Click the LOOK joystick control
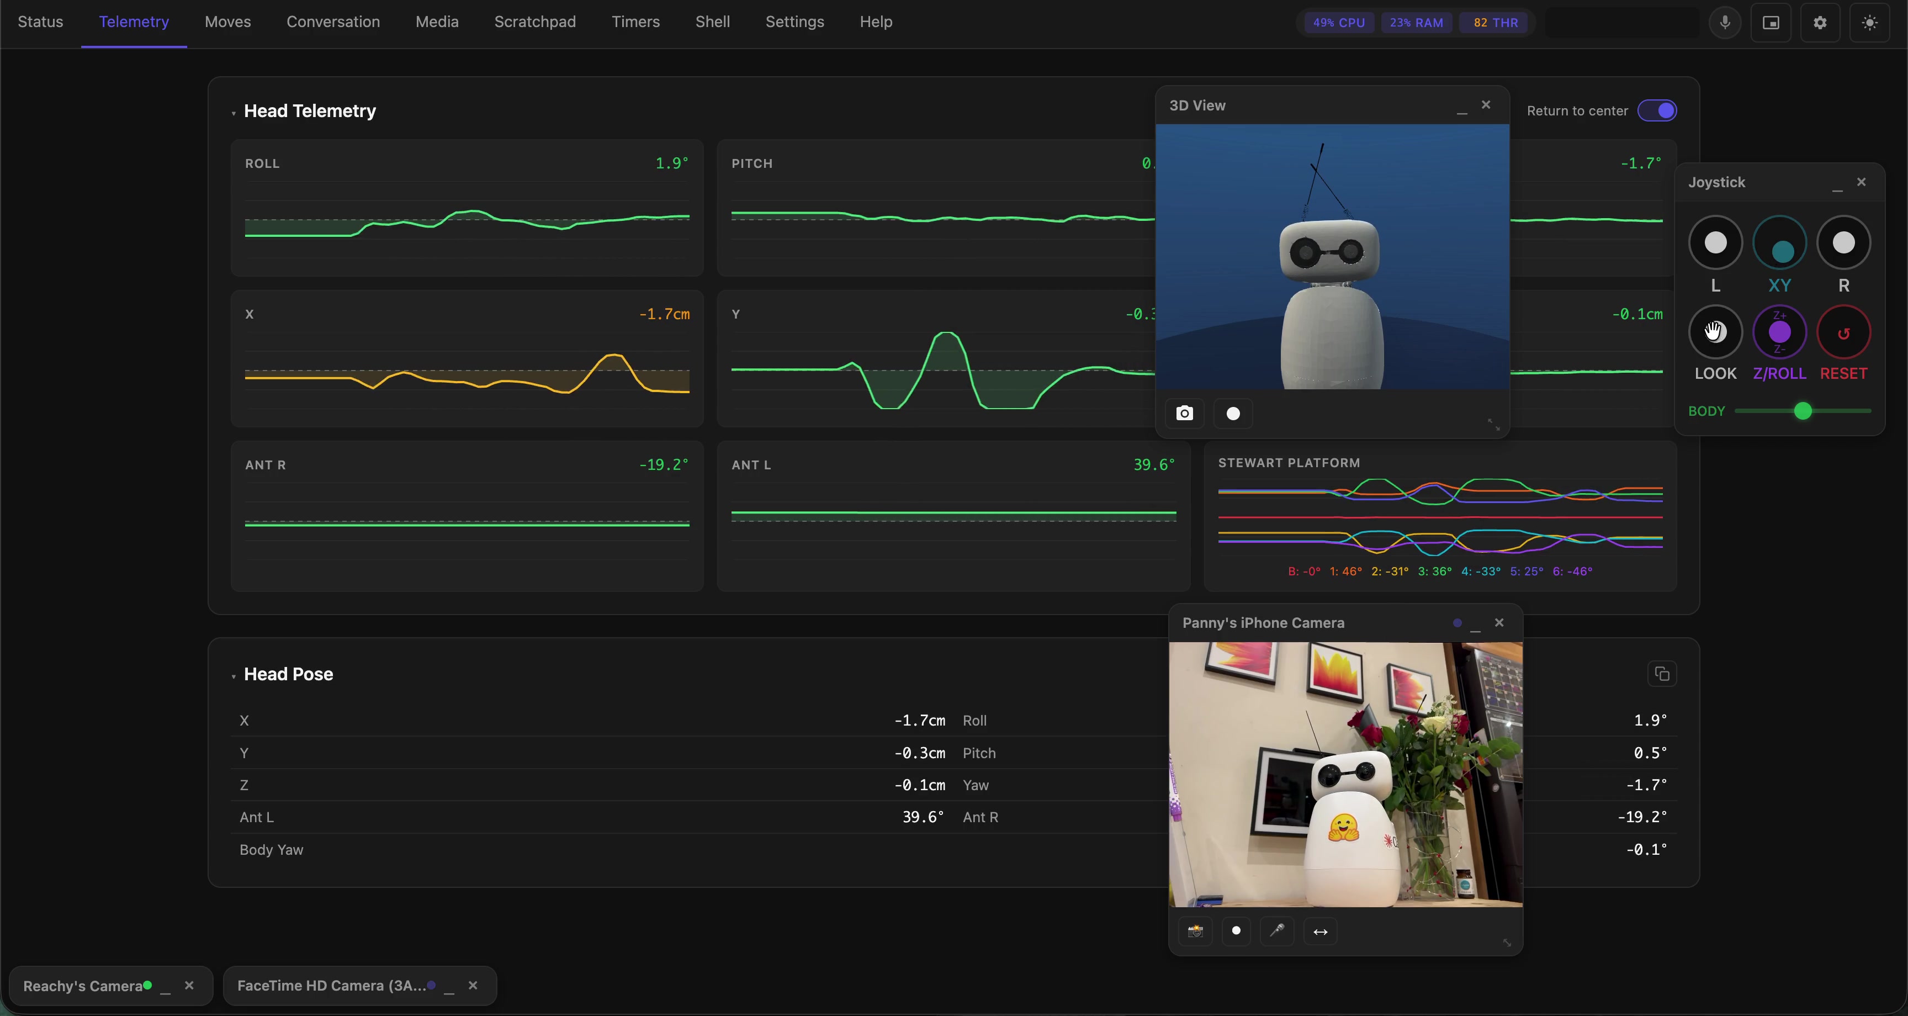1908x1016 pixels. (1715, 332)
